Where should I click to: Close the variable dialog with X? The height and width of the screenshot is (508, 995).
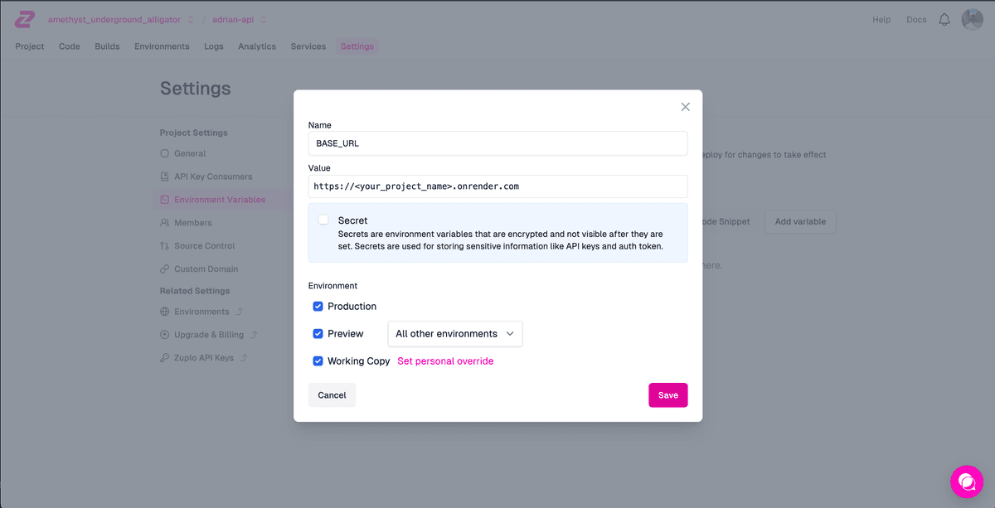(685, 107)
